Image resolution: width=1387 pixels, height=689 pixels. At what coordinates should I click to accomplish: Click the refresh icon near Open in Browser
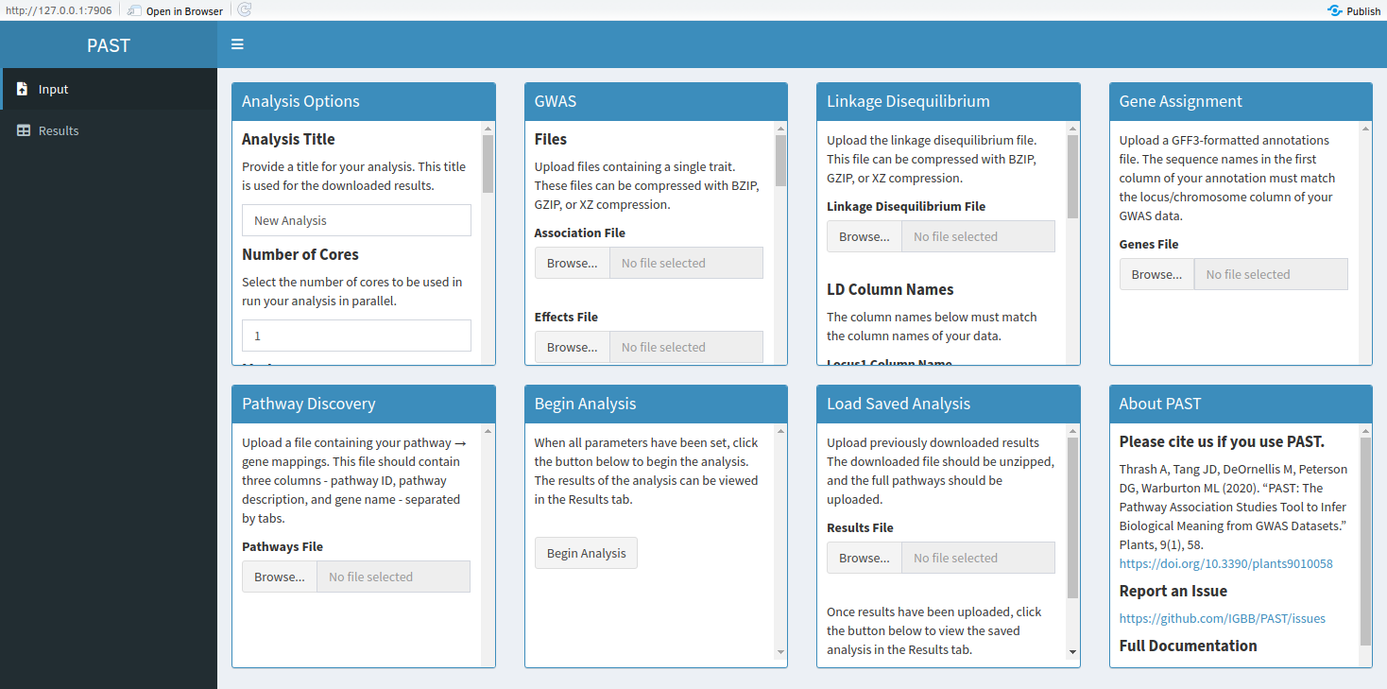coord(244,10)
